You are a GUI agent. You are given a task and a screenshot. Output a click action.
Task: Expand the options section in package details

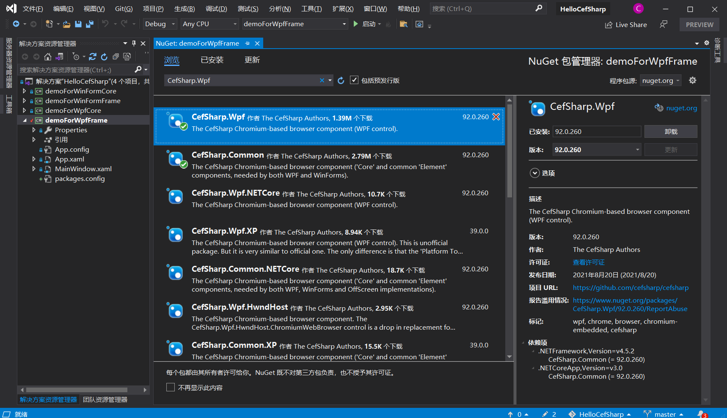point(535,173)
